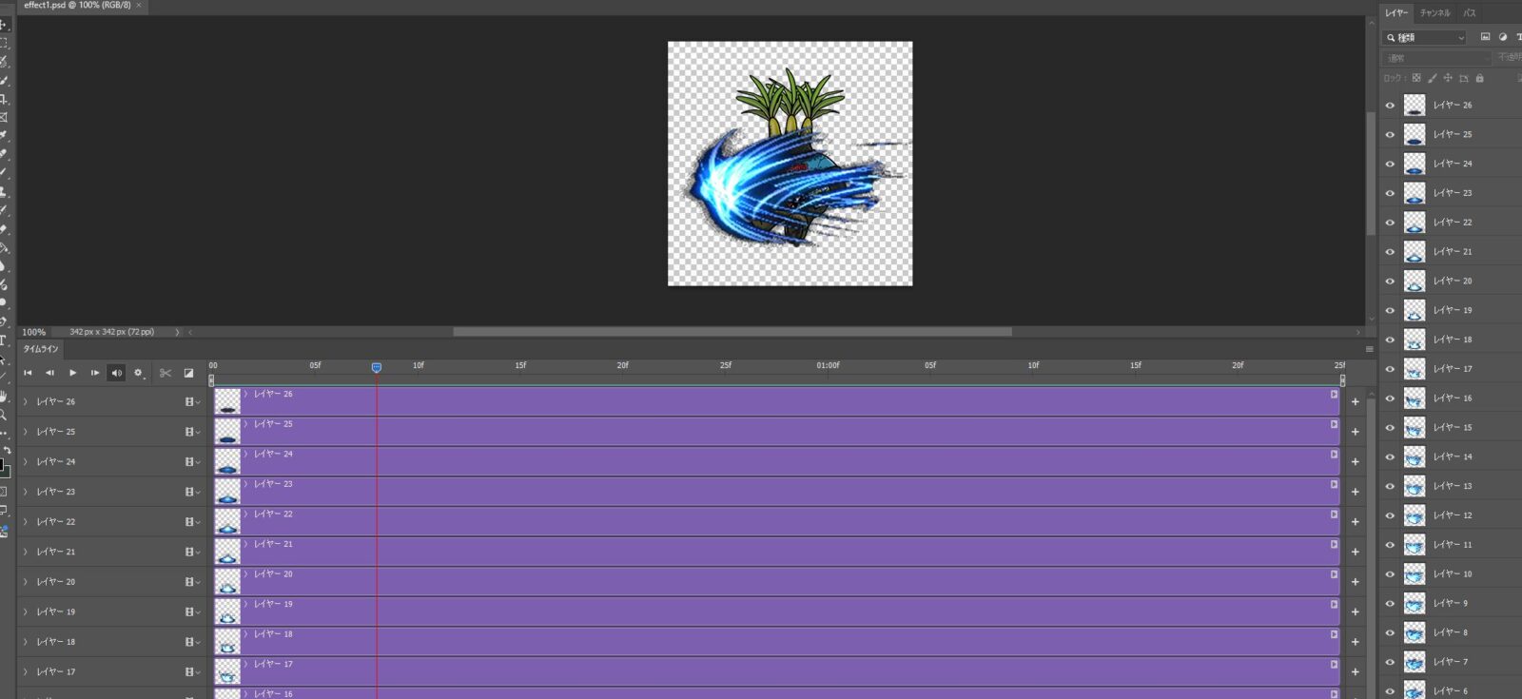Click canvas horizontal scrollbar
Screen dimensions: 1522x699
(732, 332)
